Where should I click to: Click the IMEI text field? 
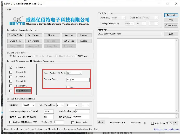tap(130, 34)
